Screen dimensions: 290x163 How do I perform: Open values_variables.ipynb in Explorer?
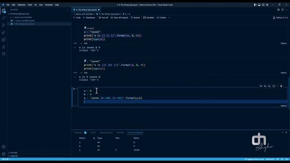(x=24, y=20)
